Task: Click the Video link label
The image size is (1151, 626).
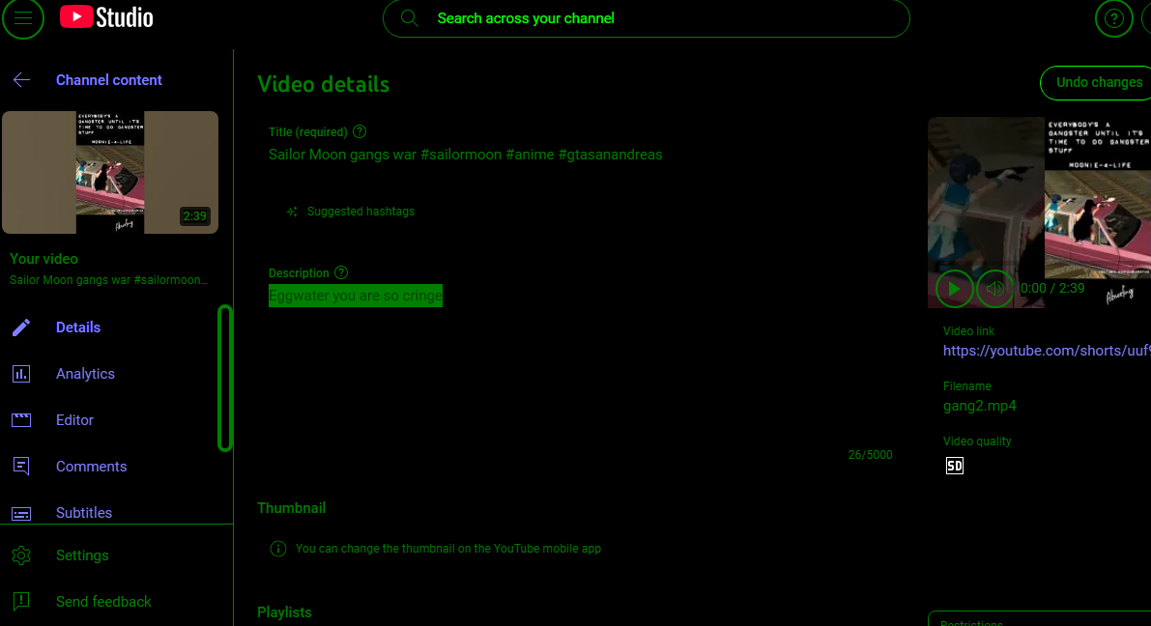Action: point(968,331)
